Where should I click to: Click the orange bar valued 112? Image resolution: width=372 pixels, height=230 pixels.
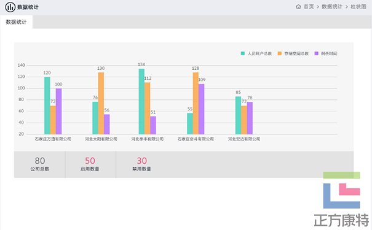coord(147,109)
